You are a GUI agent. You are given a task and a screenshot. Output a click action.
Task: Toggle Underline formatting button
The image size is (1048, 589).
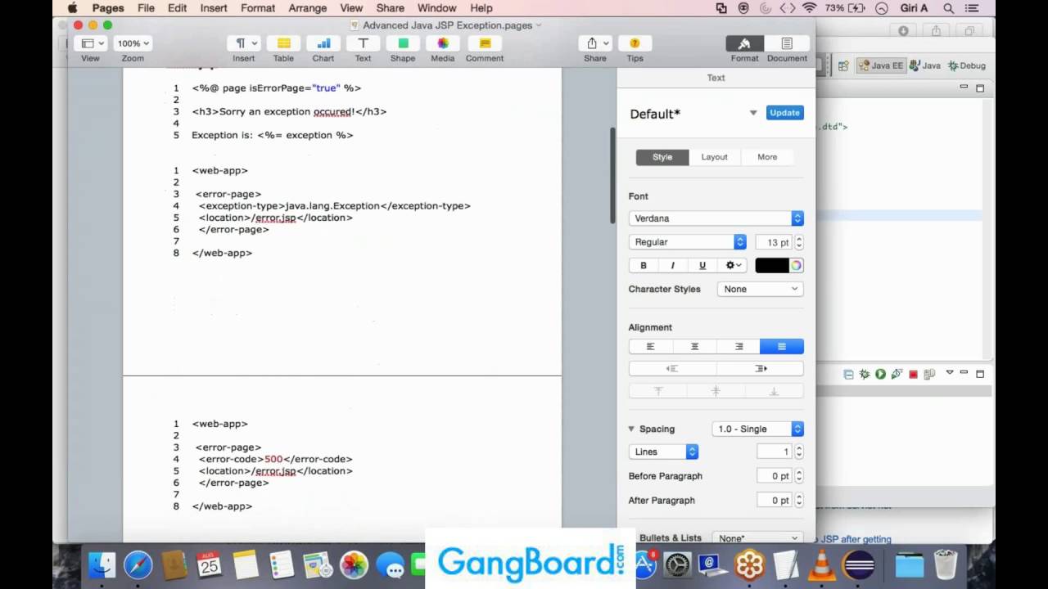pyautogui.click(x=702, y=265)
